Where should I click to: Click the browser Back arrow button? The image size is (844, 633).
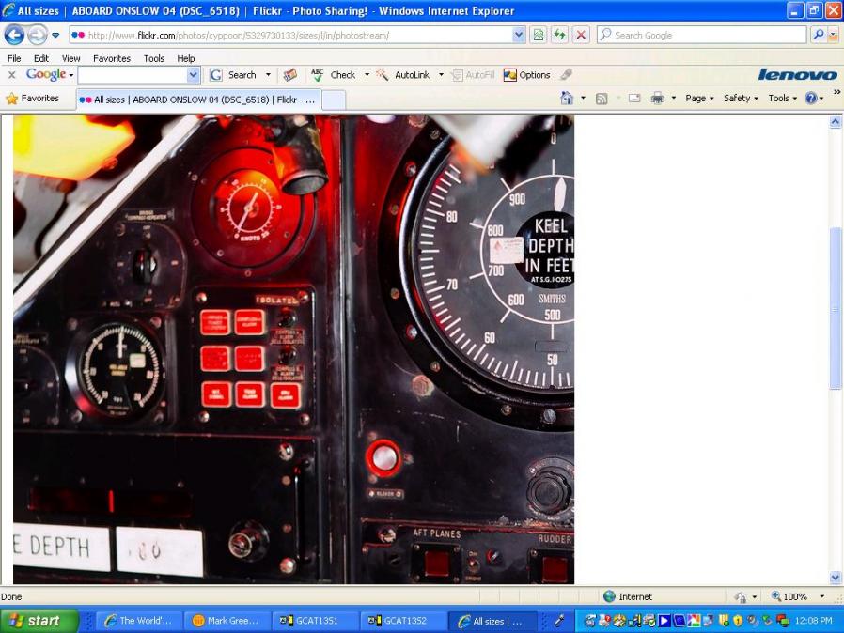pos(14,35)
